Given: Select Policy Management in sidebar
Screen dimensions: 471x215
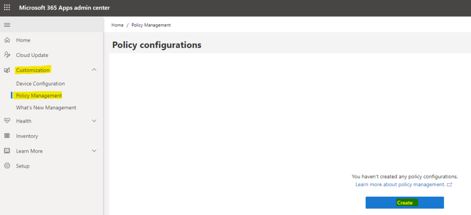Looking at the screenshot, I should click(39, 96).
